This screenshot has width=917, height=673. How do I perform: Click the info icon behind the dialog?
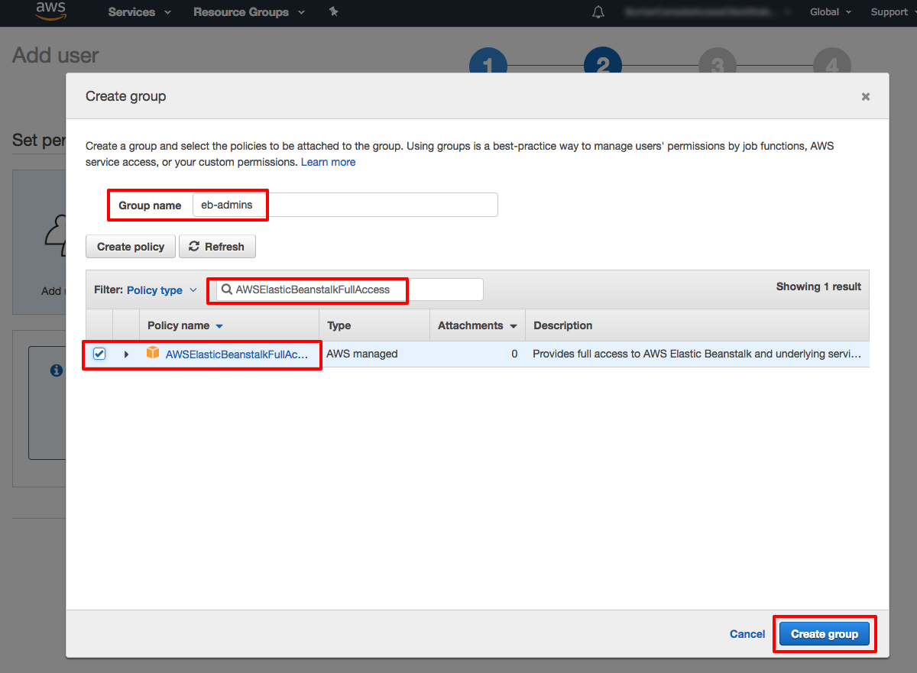coord(56,370)
